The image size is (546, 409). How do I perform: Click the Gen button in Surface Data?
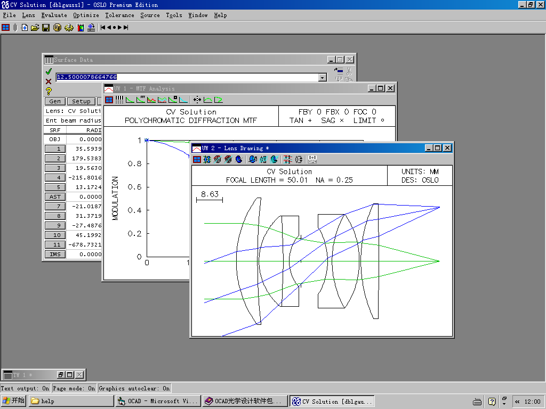(55, 101)
